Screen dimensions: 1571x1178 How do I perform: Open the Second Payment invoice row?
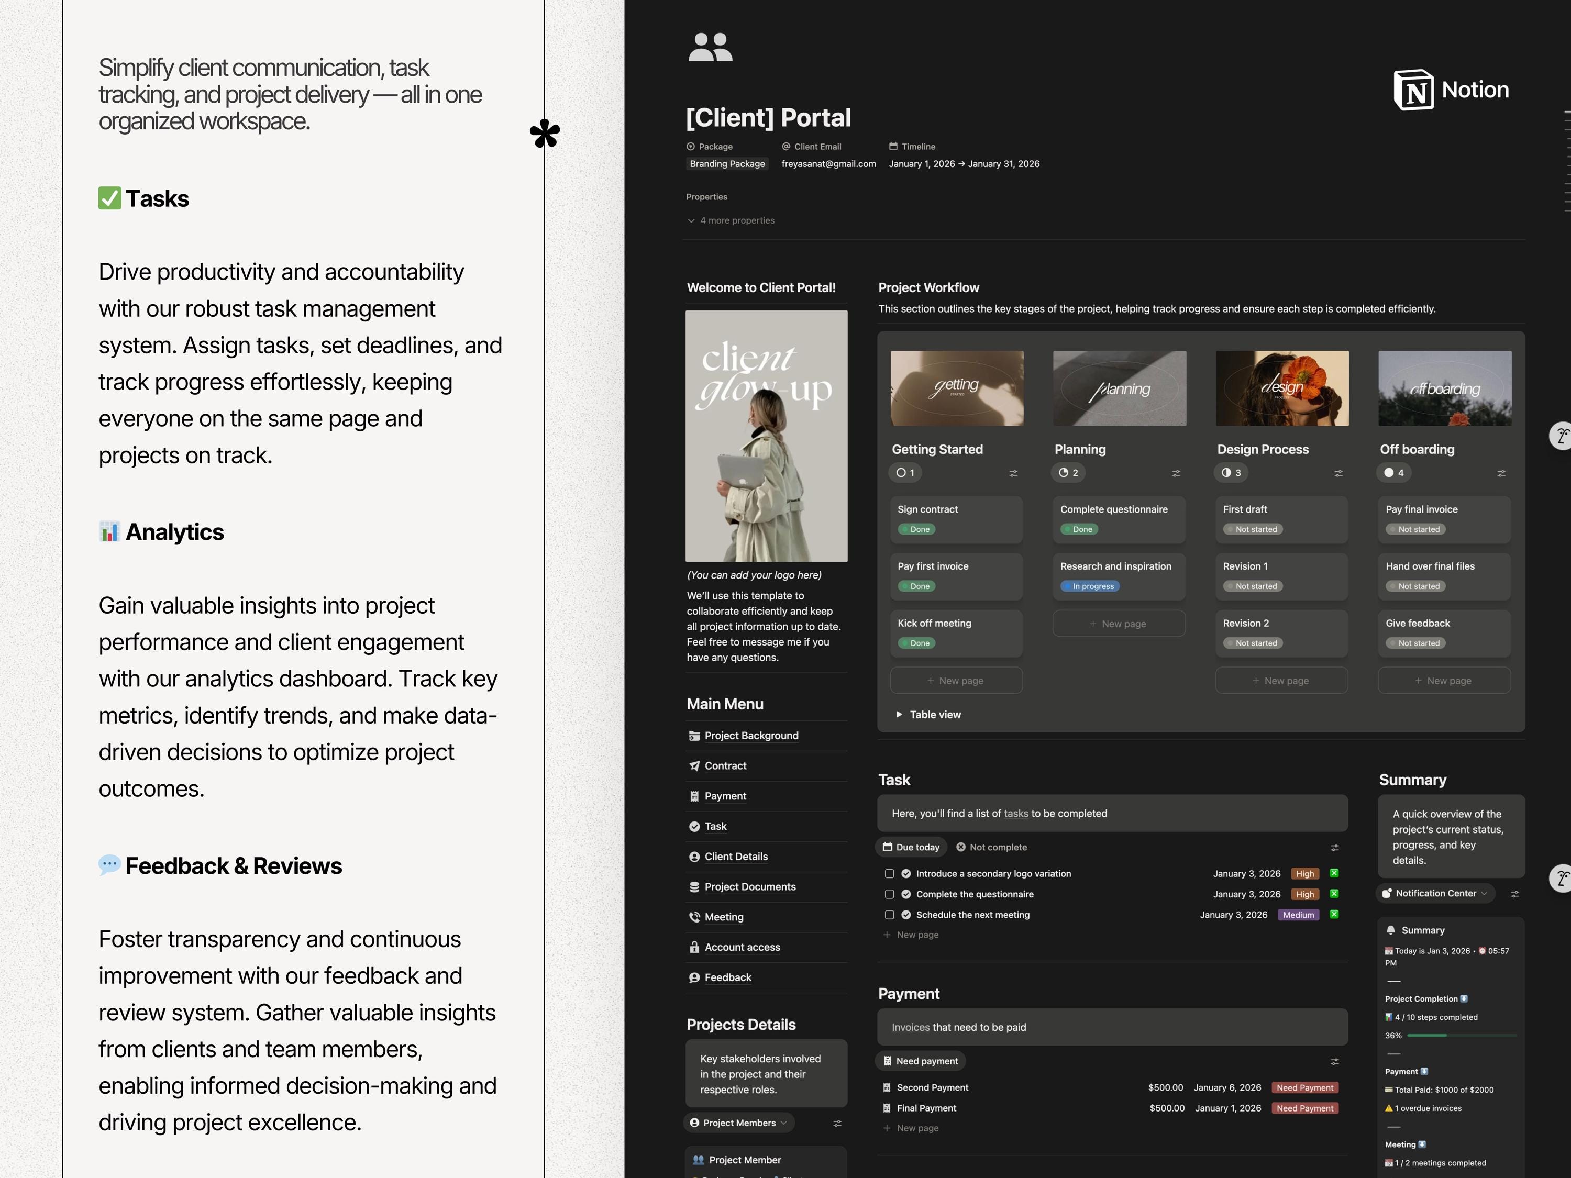click(1112, 1088)
